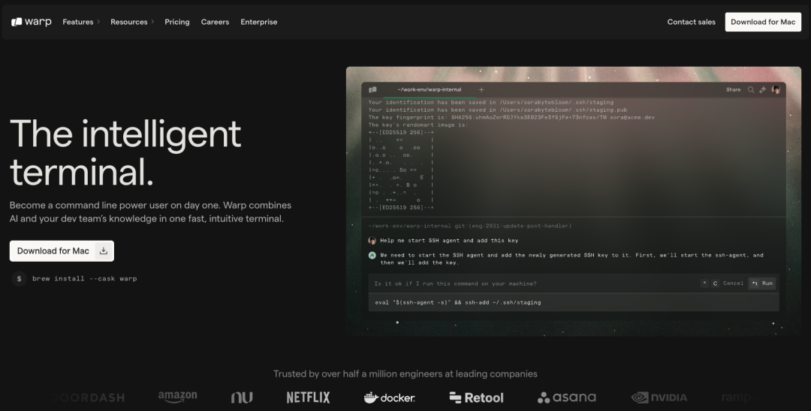The height and width of the screenshot is (411, 811).
Task: Expand the Resources dropdown in the navigation
Action: tap(132, 22)
